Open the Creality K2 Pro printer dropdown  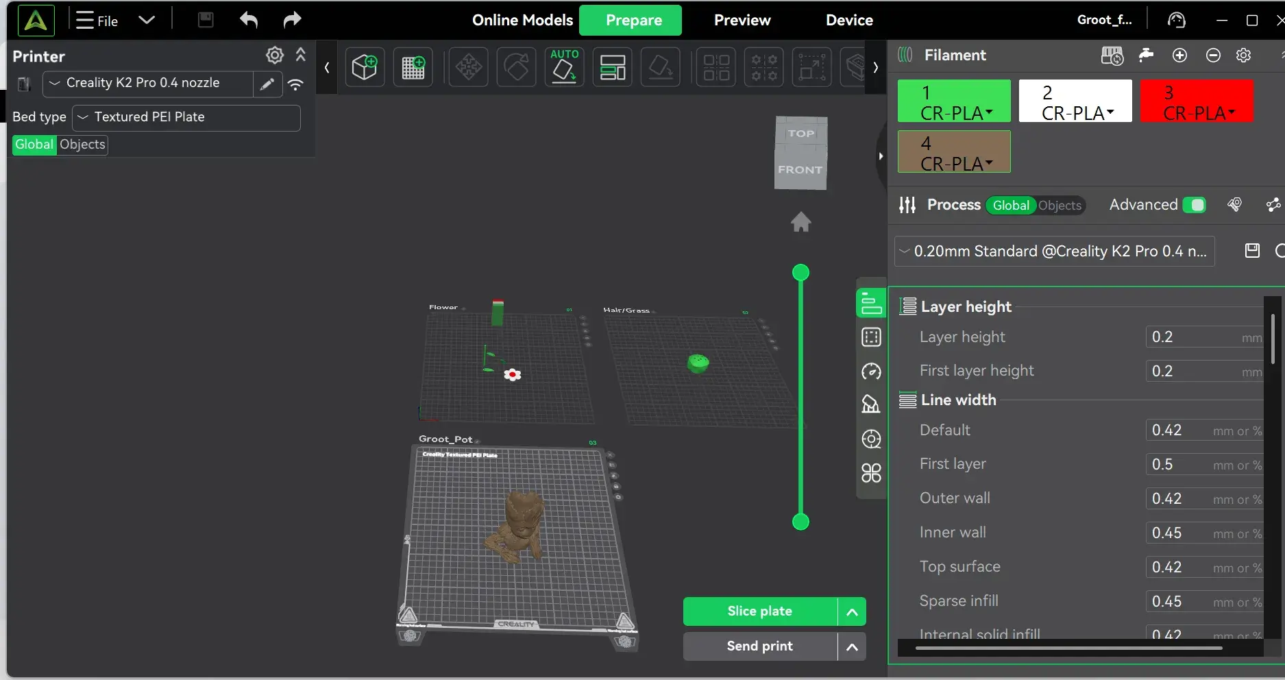[147, 84]
